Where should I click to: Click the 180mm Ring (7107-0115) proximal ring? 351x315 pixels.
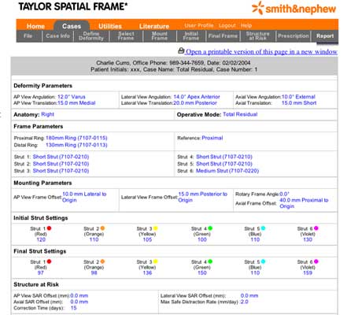tap(76, 138)
